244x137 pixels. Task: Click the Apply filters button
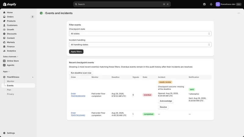76,51
